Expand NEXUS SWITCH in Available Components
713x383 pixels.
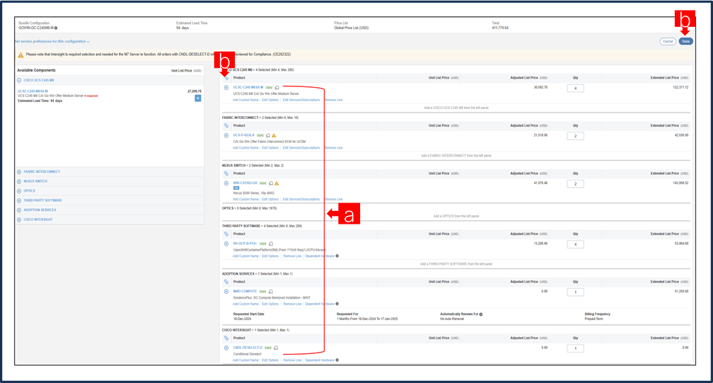click(19, 181)
